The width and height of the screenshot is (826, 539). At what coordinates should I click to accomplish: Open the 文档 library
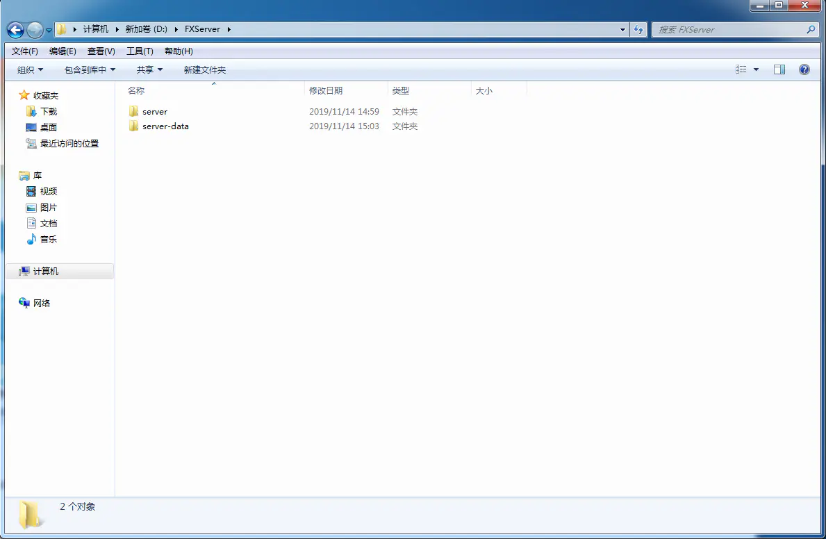(49, 224)
